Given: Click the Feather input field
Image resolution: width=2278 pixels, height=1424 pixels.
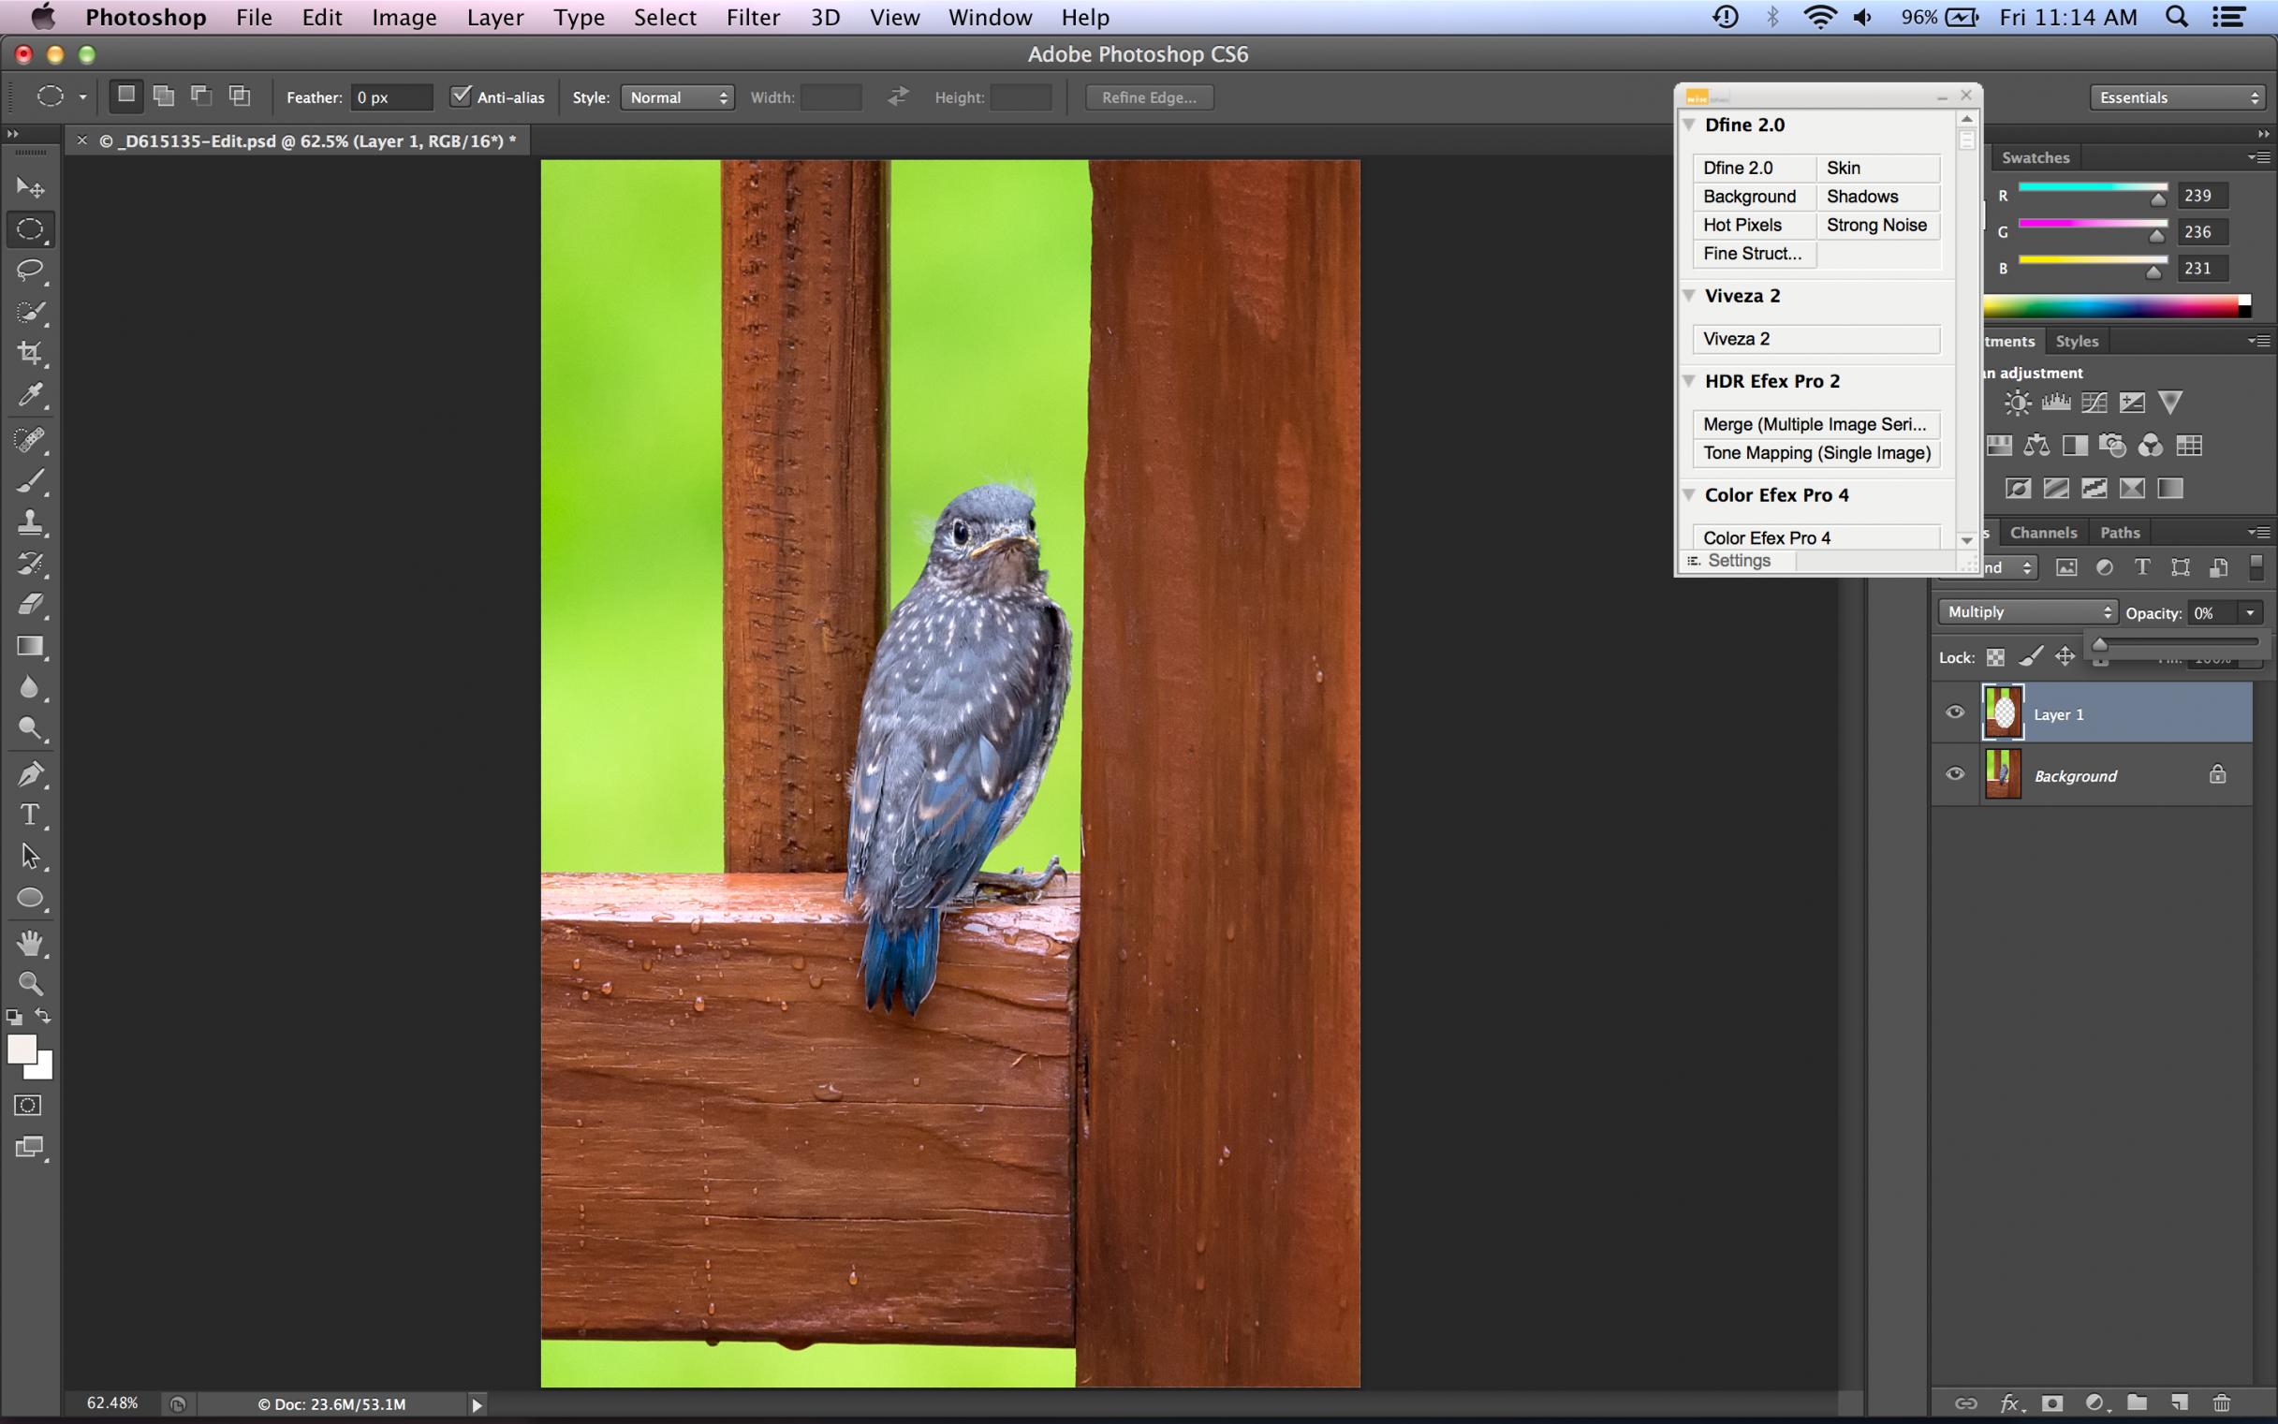Looking at the screenshot, I should click(x=391, y=97).
